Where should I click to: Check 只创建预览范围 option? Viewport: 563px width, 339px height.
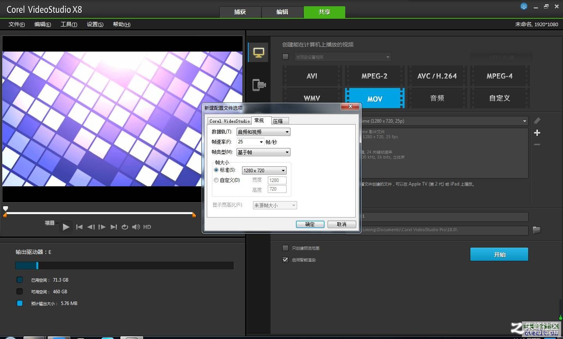[285, 248]
